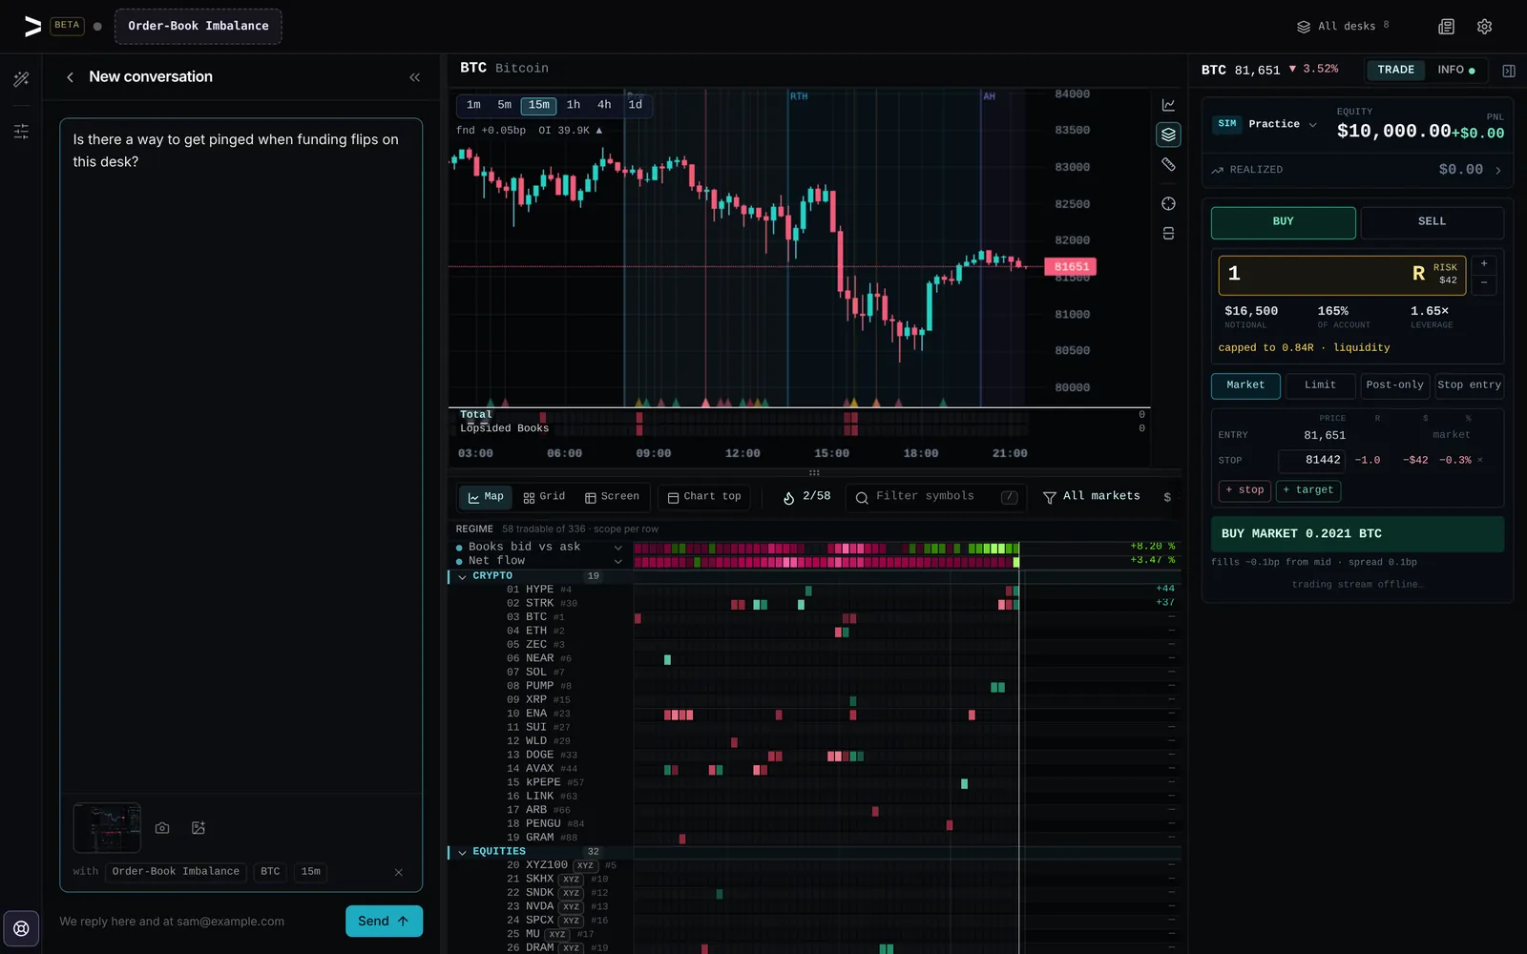
Task: Toggle the layers icon beside the chart
Action: (x=1168, y=135)
